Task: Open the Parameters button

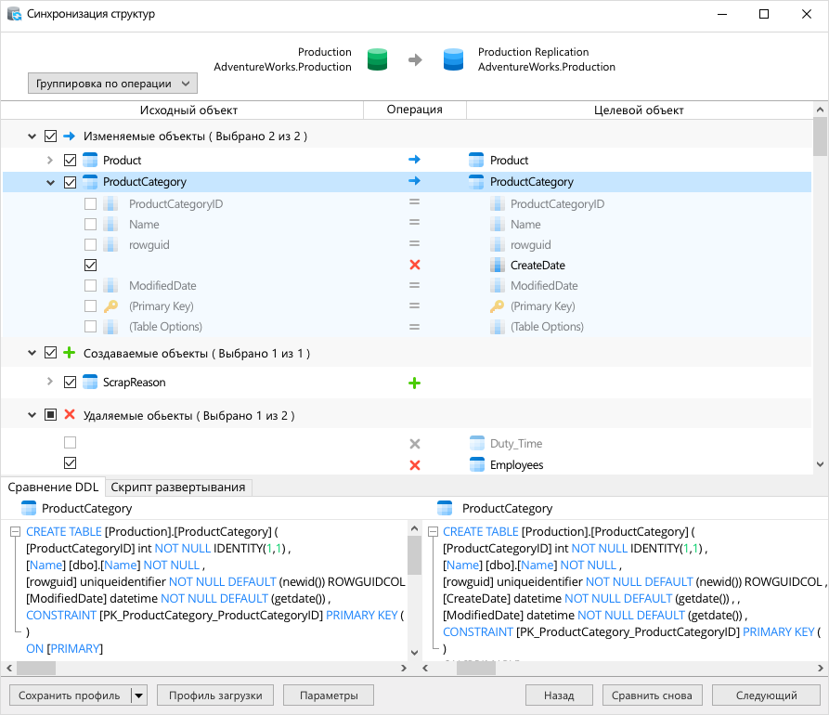Action: (x=329, y=695)
